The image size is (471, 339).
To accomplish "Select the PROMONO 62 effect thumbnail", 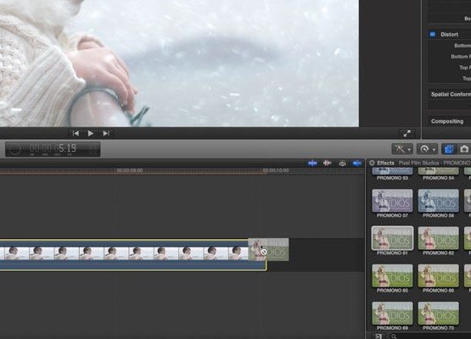I will 438,238.
